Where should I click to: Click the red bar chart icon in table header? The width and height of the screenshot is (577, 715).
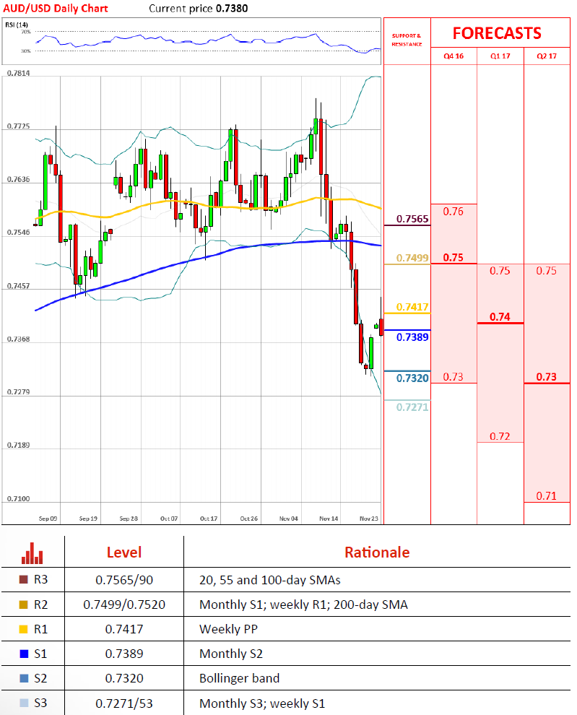(x=32, y=553)
